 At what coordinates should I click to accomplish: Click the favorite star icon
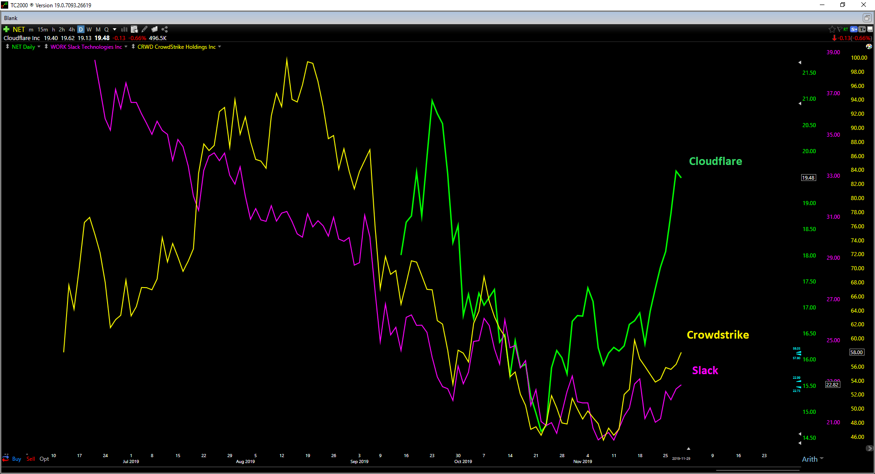[x=832, y=29]
